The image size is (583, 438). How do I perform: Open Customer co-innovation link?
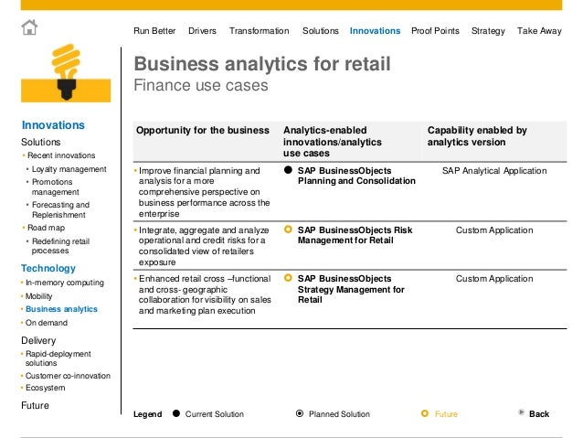68,376
